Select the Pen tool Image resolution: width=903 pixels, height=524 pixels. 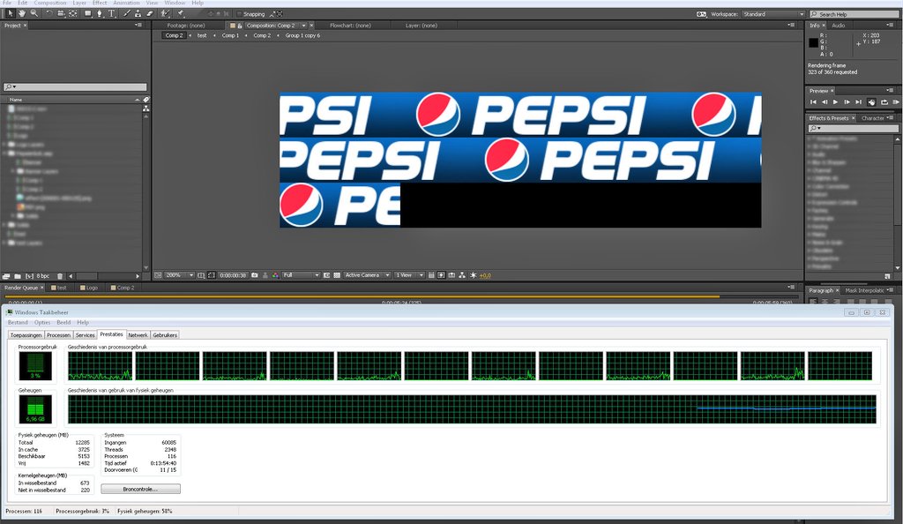pyautogui.click(x=100, y=13)
